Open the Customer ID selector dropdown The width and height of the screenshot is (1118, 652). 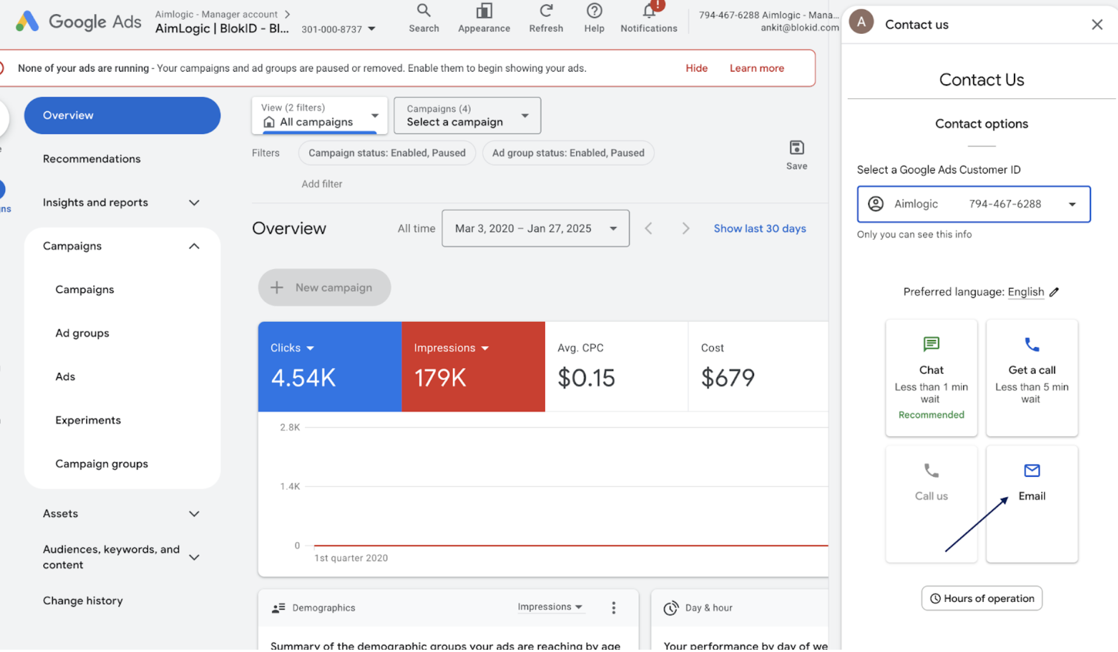(974, 204)
